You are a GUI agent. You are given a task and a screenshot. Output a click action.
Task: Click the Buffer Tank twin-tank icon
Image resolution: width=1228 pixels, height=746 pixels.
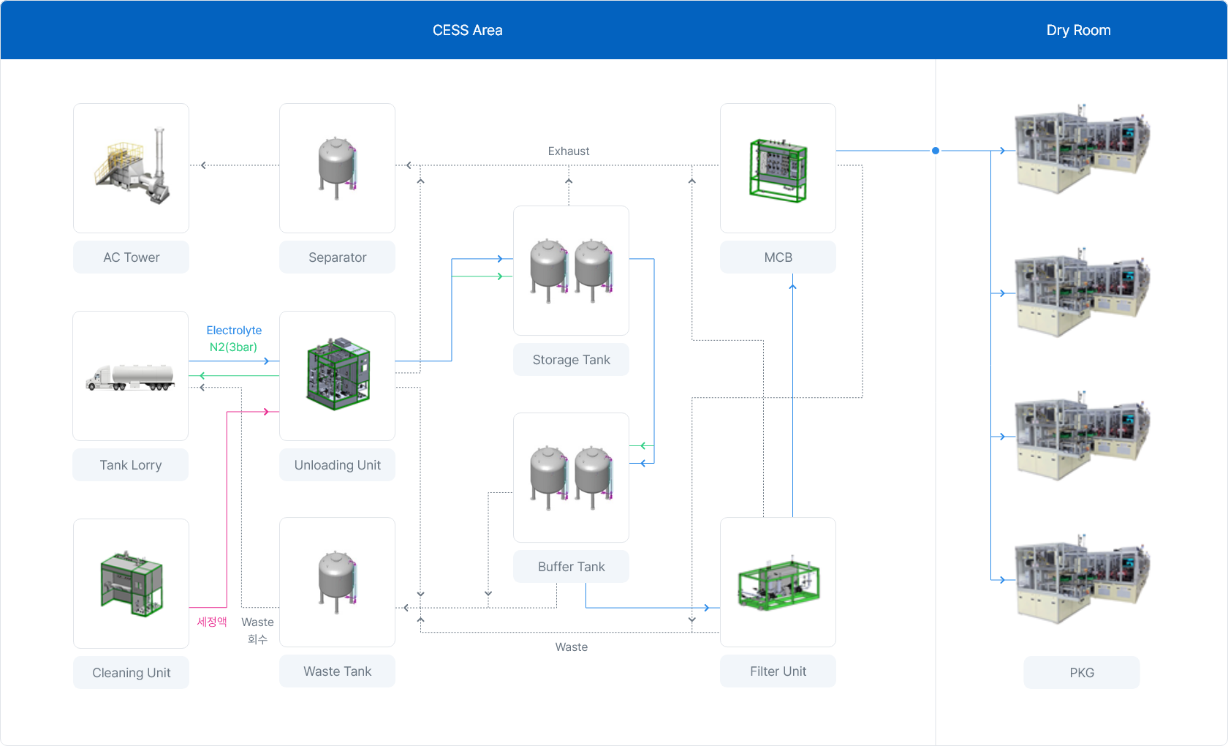coord(571,478)
